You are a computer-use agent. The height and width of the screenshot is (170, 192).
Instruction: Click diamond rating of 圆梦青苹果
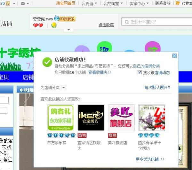click(x=149, y=135)
